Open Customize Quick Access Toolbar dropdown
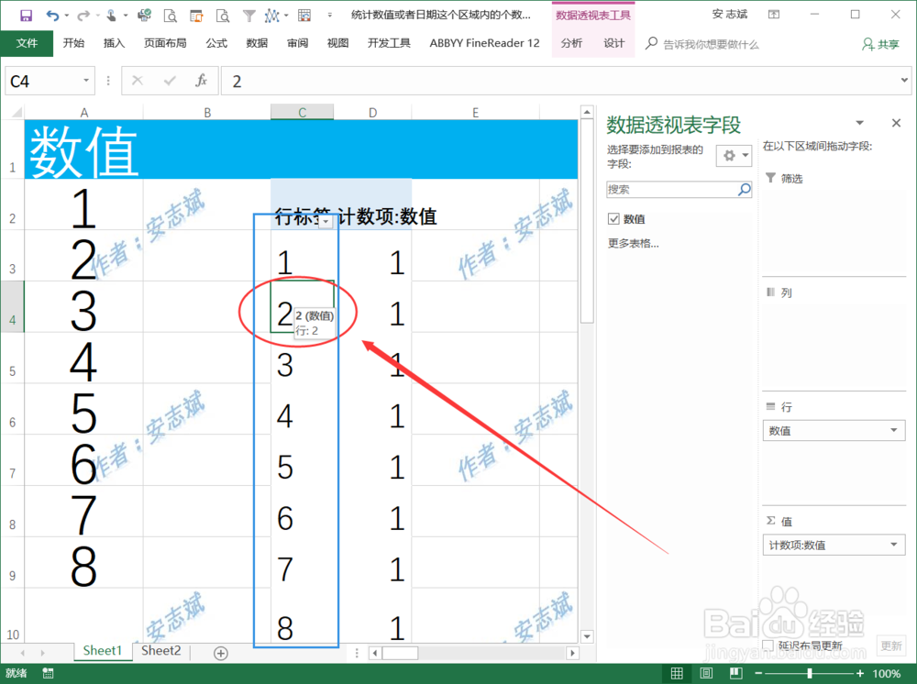917x684 pixels. click(x=330, y=16)
